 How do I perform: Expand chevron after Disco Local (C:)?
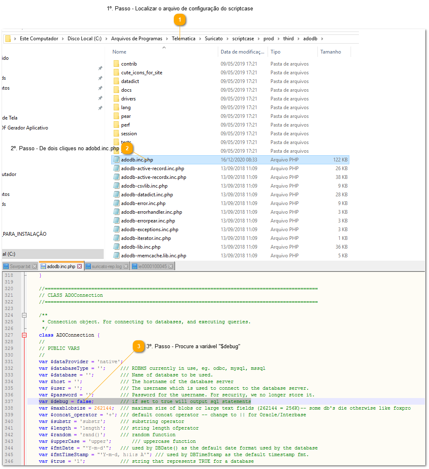(106, 39)
